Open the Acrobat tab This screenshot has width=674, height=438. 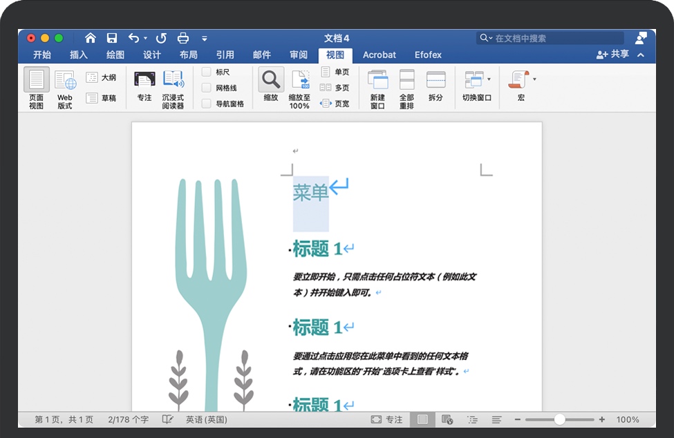click(x=379, y=55)
